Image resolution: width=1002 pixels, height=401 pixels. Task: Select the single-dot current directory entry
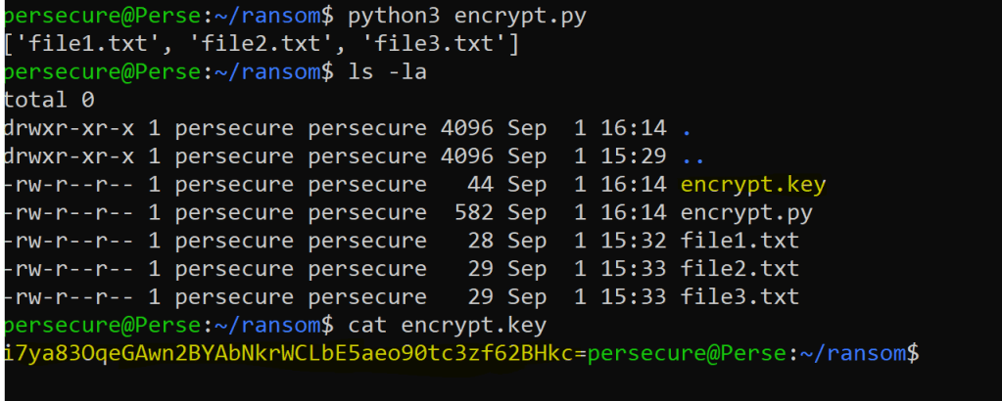click(686, 128)
